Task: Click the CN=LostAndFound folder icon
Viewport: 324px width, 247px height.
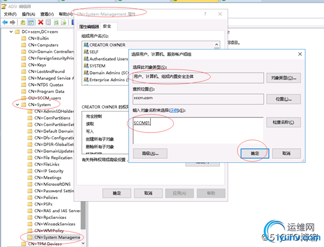Action: (24, 71)
